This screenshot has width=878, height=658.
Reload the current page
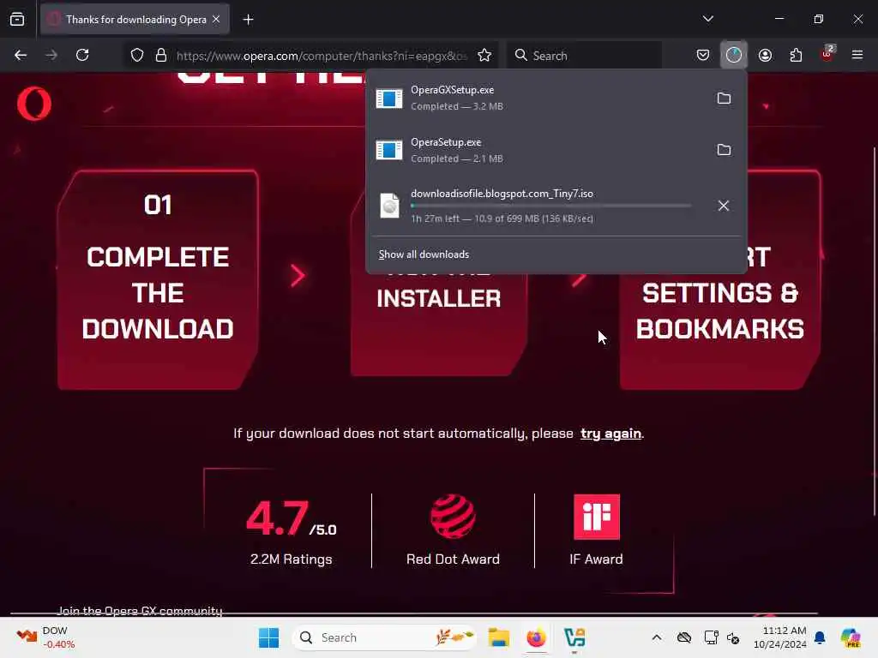(82, 55)
